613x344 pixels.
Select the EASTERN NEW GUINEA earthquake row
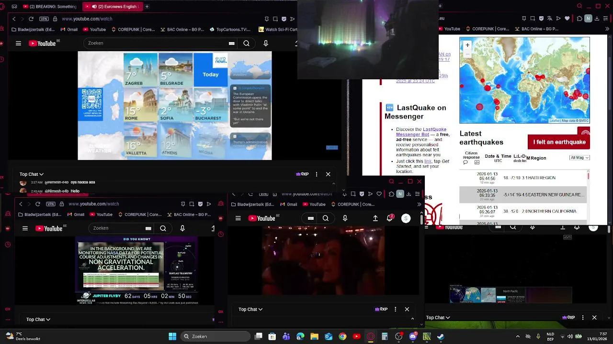[522, 194]
